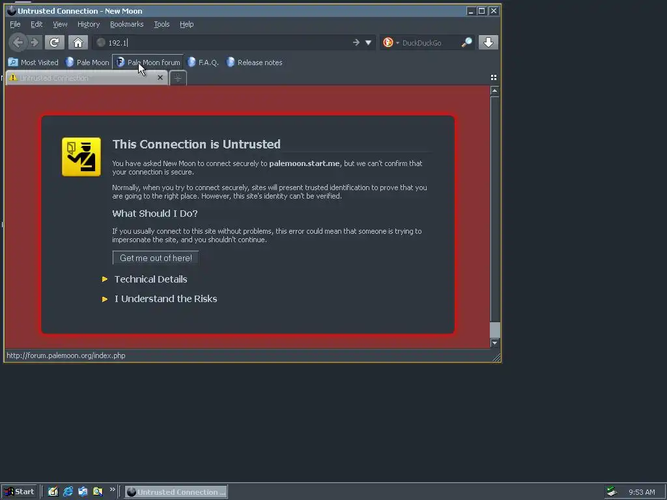Click the scroll down arrow of the page
This screenshot has width=667, height=500.
pos(494,342)
